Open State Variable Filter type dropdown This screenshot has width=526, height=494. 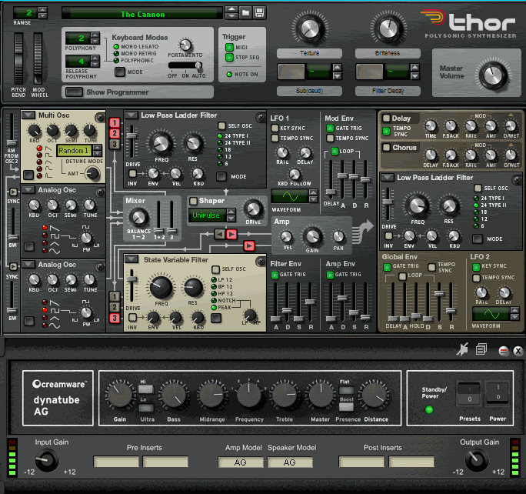[x=131, y=259]
